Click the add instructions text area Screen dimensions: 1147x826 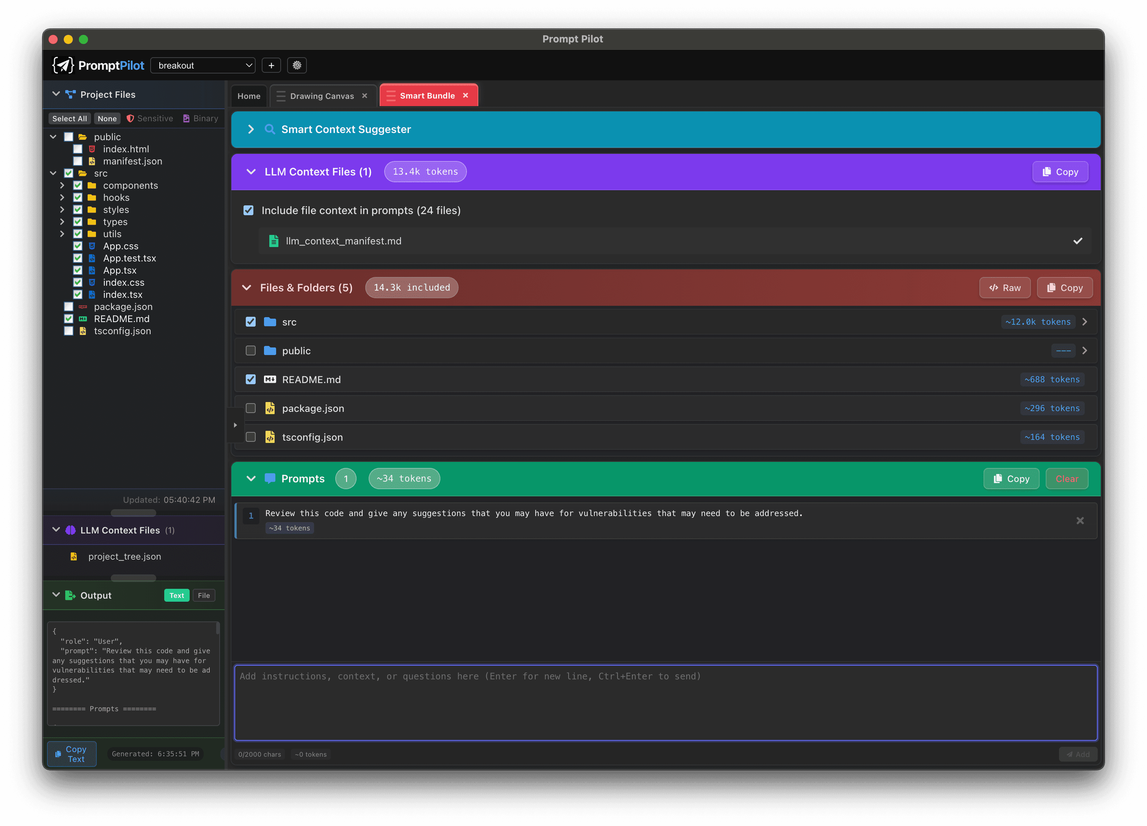[x=666, y=703]
